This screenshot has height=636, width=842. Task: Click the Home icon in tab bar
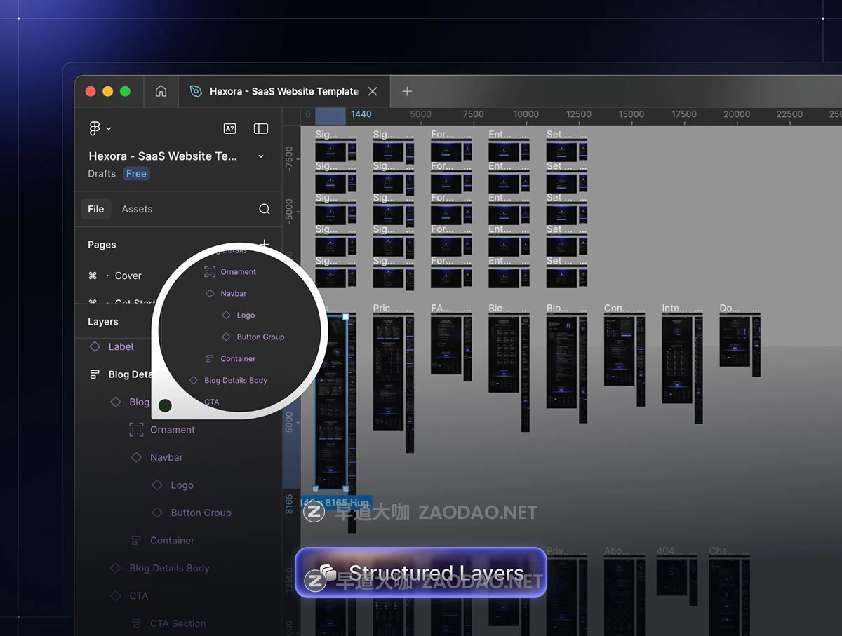click(161, 91)
